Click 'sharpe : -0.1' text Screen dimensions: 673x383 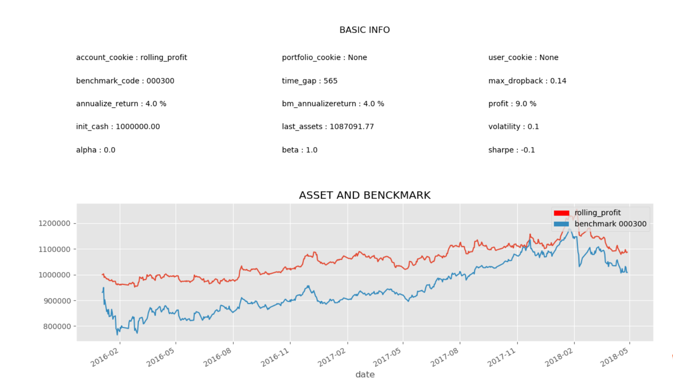tap(512, 150)
